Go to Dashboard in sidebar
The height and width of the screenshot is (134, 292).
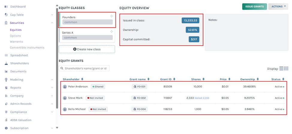(x=18, y=7)
